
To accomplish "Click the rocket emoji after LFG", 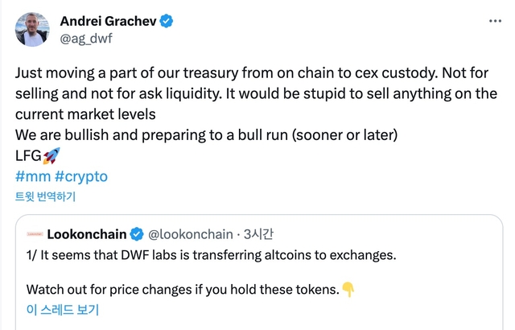I will click(52, 155).
